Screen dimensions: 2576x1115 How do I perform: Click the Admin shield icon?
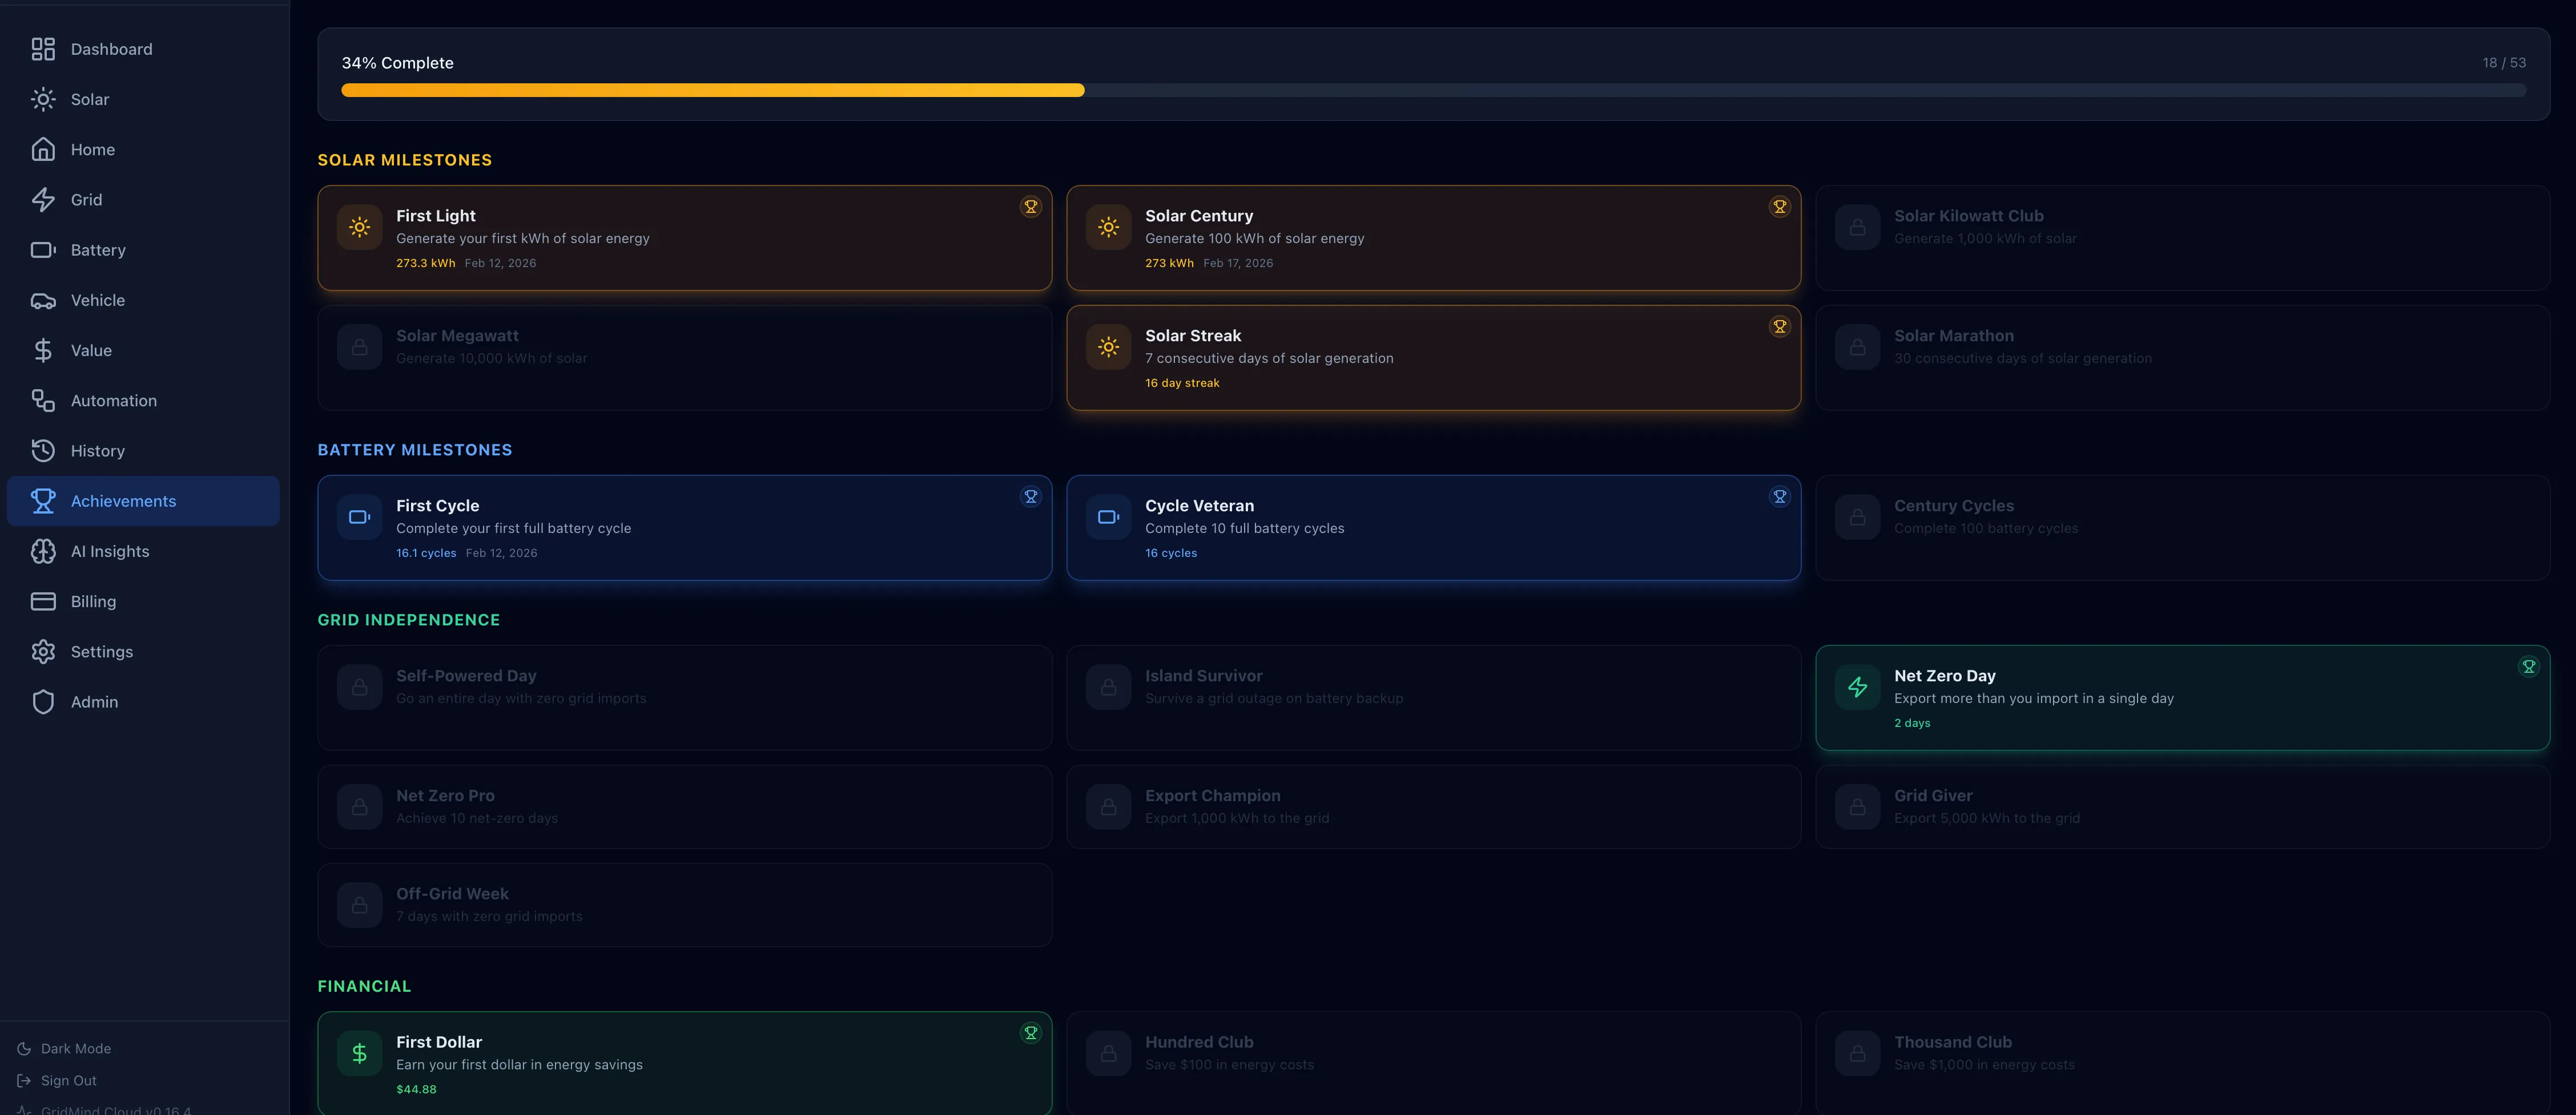click(x=43, y=701)
